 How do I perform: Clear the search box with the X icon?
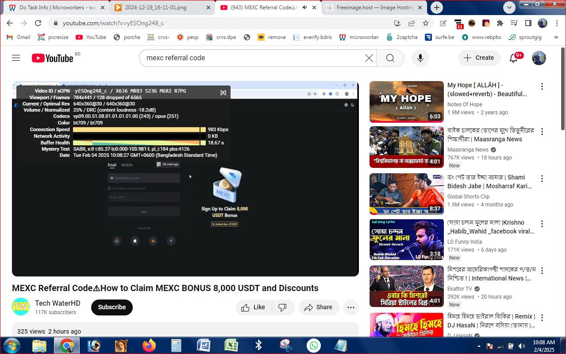click(x=369, y=58)
